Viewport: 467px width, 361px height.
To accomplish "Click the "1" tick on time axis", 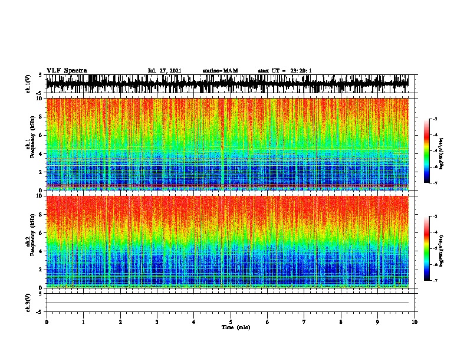I will click(83, 322).
